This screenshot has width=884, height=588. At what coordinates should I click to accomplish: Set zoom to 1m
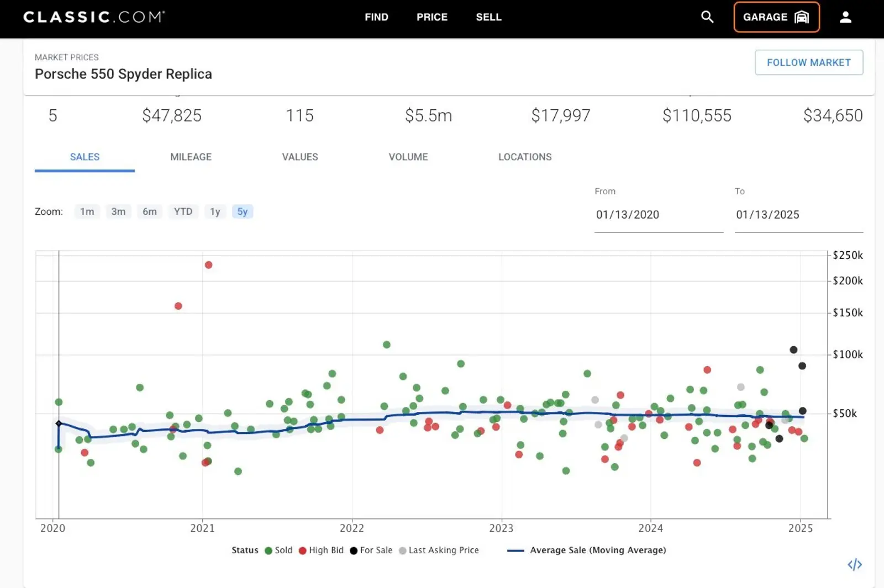[x=87, y=211]
